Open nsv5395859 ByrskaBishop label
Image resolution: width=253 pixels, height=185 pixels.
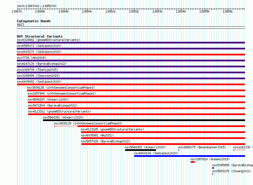click(x=233, y=165)
